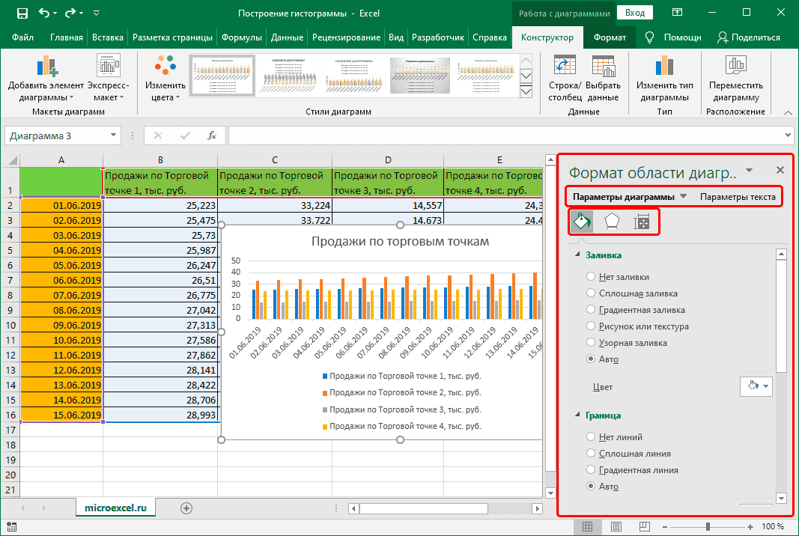
Task: Click Move Chart (Переместить диаграмму) icon
Action: 736,67
